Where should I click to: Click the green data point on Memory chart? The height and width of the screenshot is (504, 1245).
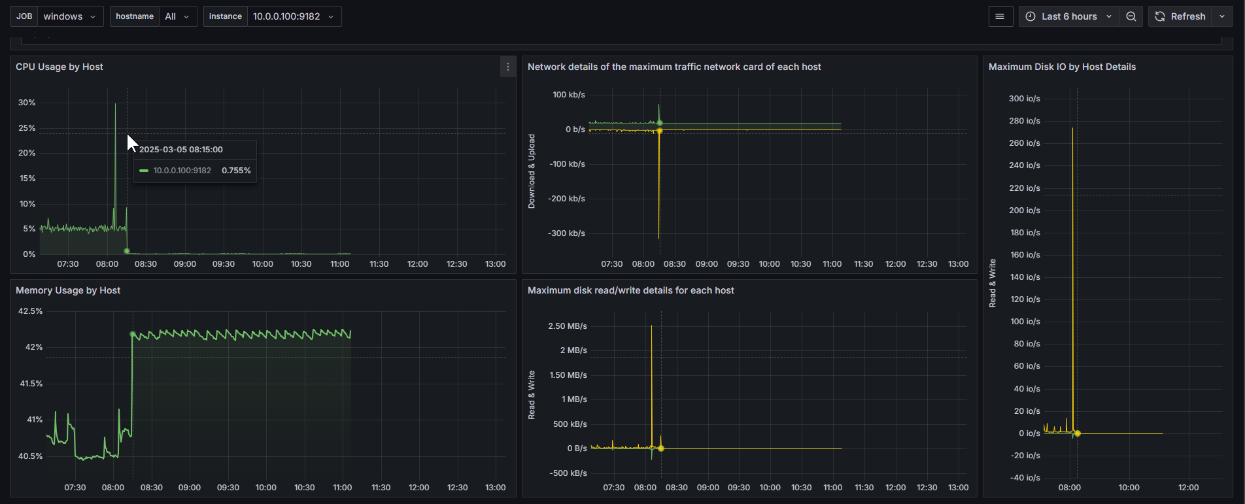[x=133, y=334]
